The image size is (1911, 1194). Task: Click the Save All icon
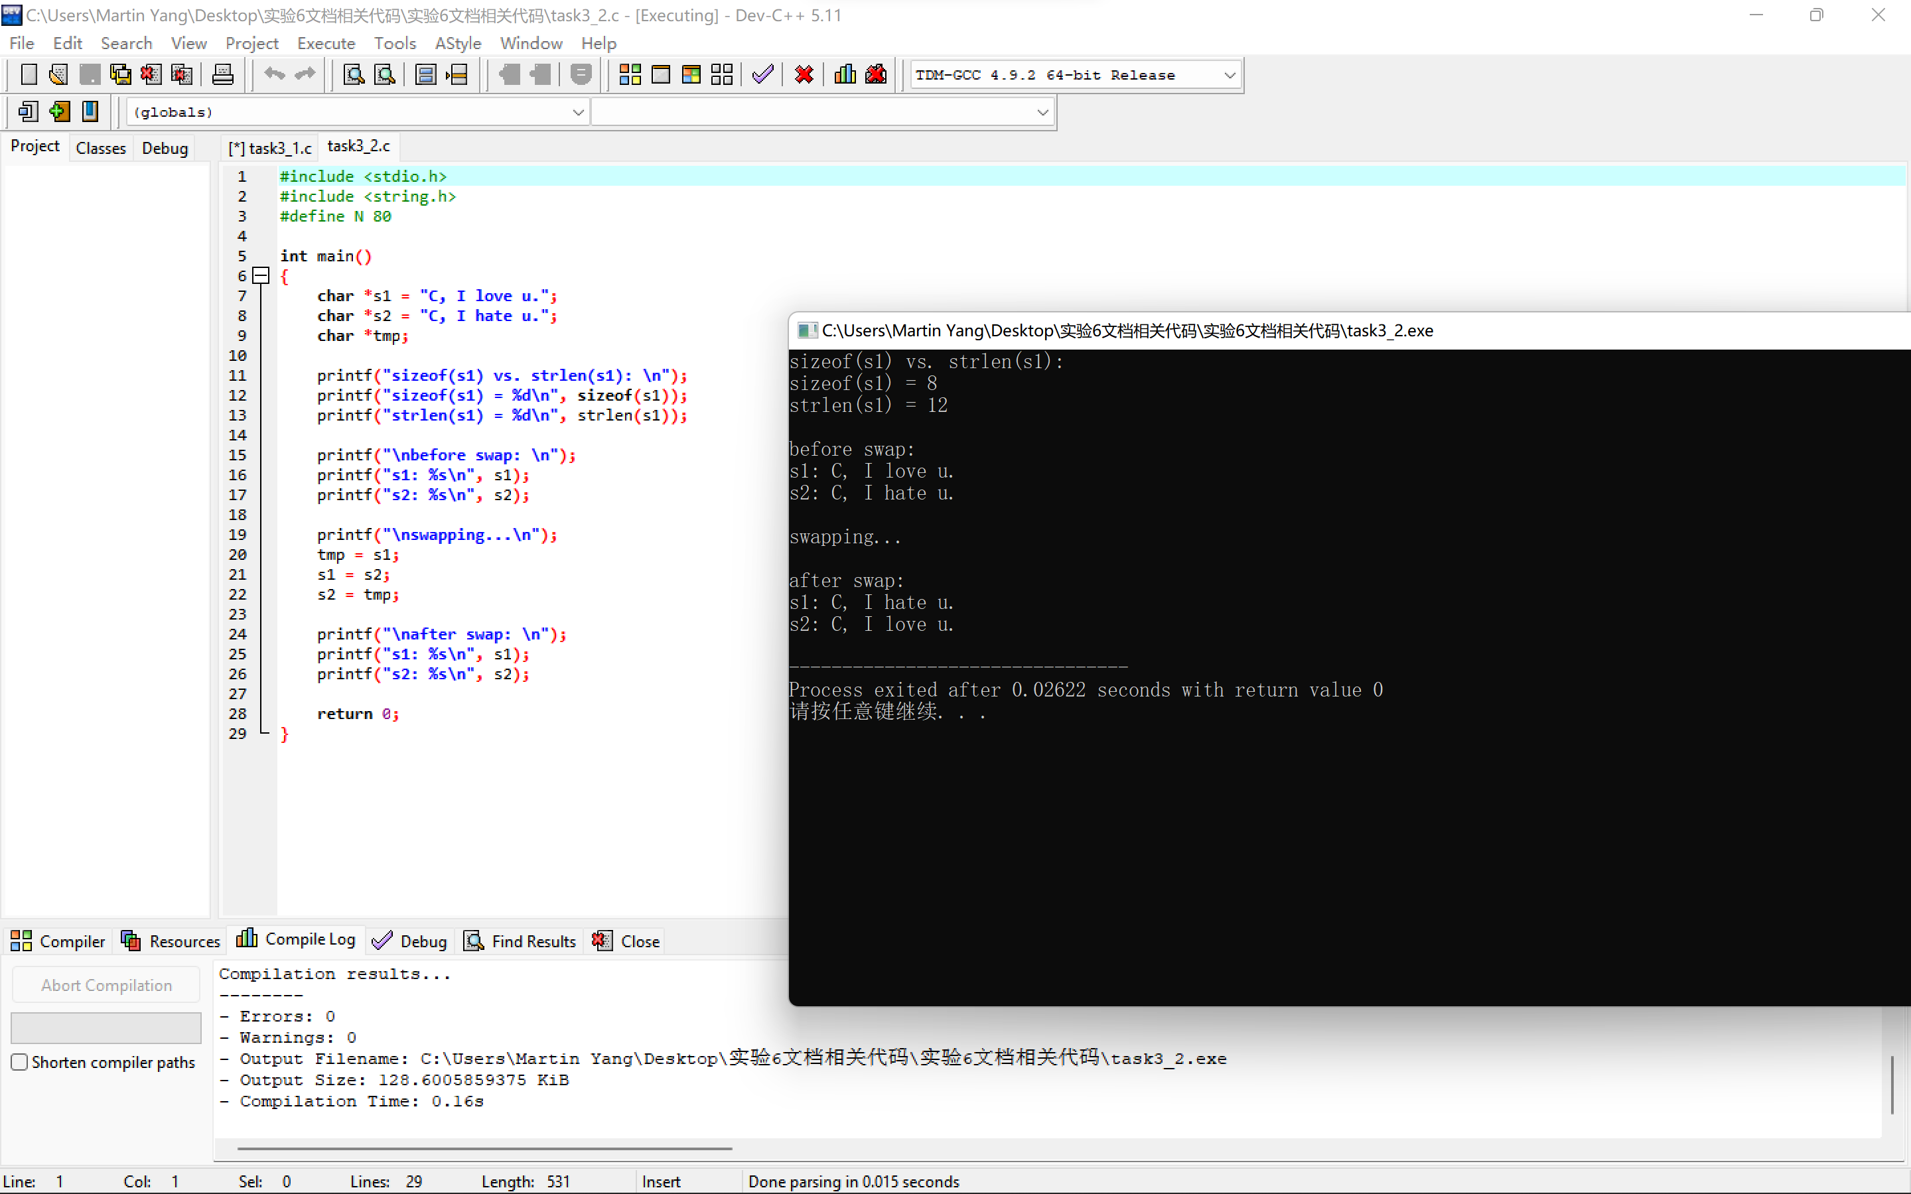(120, 75)
